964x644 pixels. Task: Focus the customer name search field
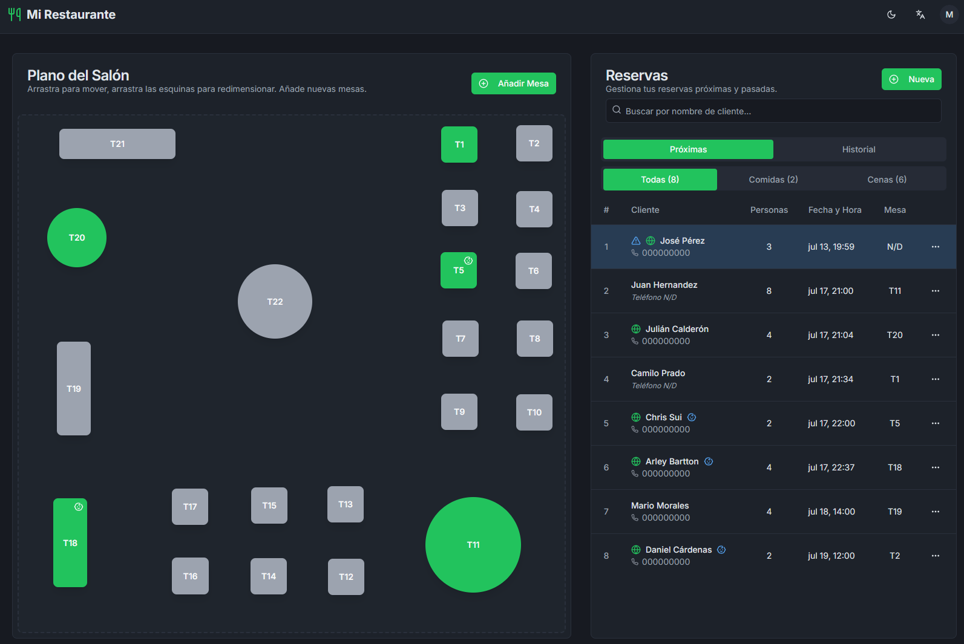click(x=773, y=111)
